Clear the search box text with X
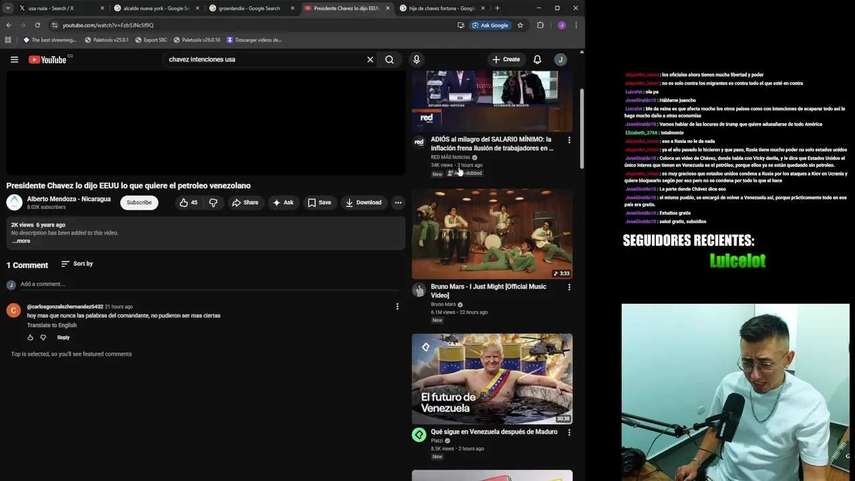 [370, 59]
